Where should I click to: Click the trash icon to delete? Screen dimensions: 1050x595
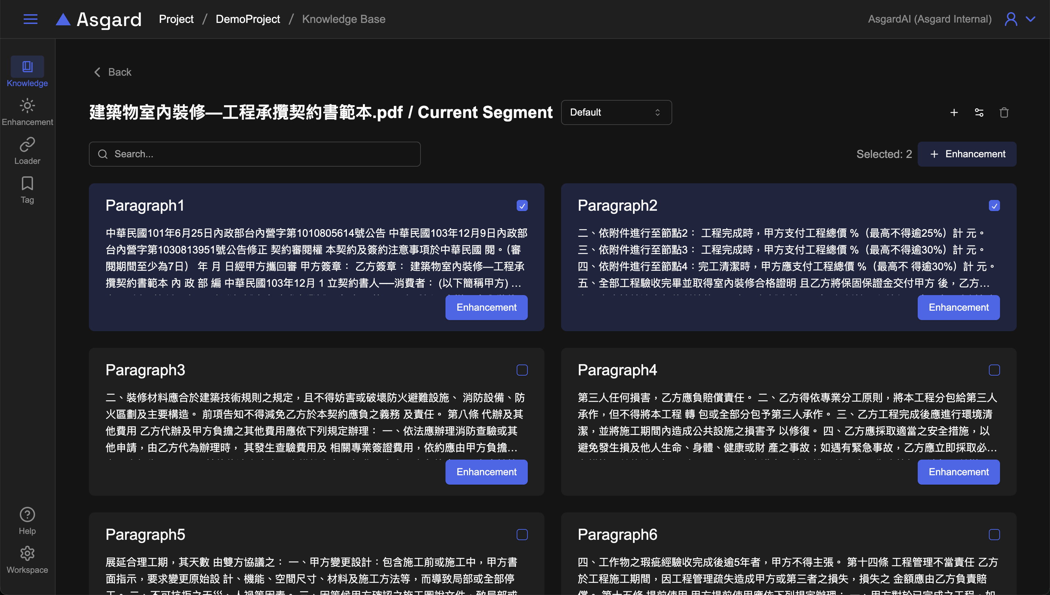(x=1004, y=112)
